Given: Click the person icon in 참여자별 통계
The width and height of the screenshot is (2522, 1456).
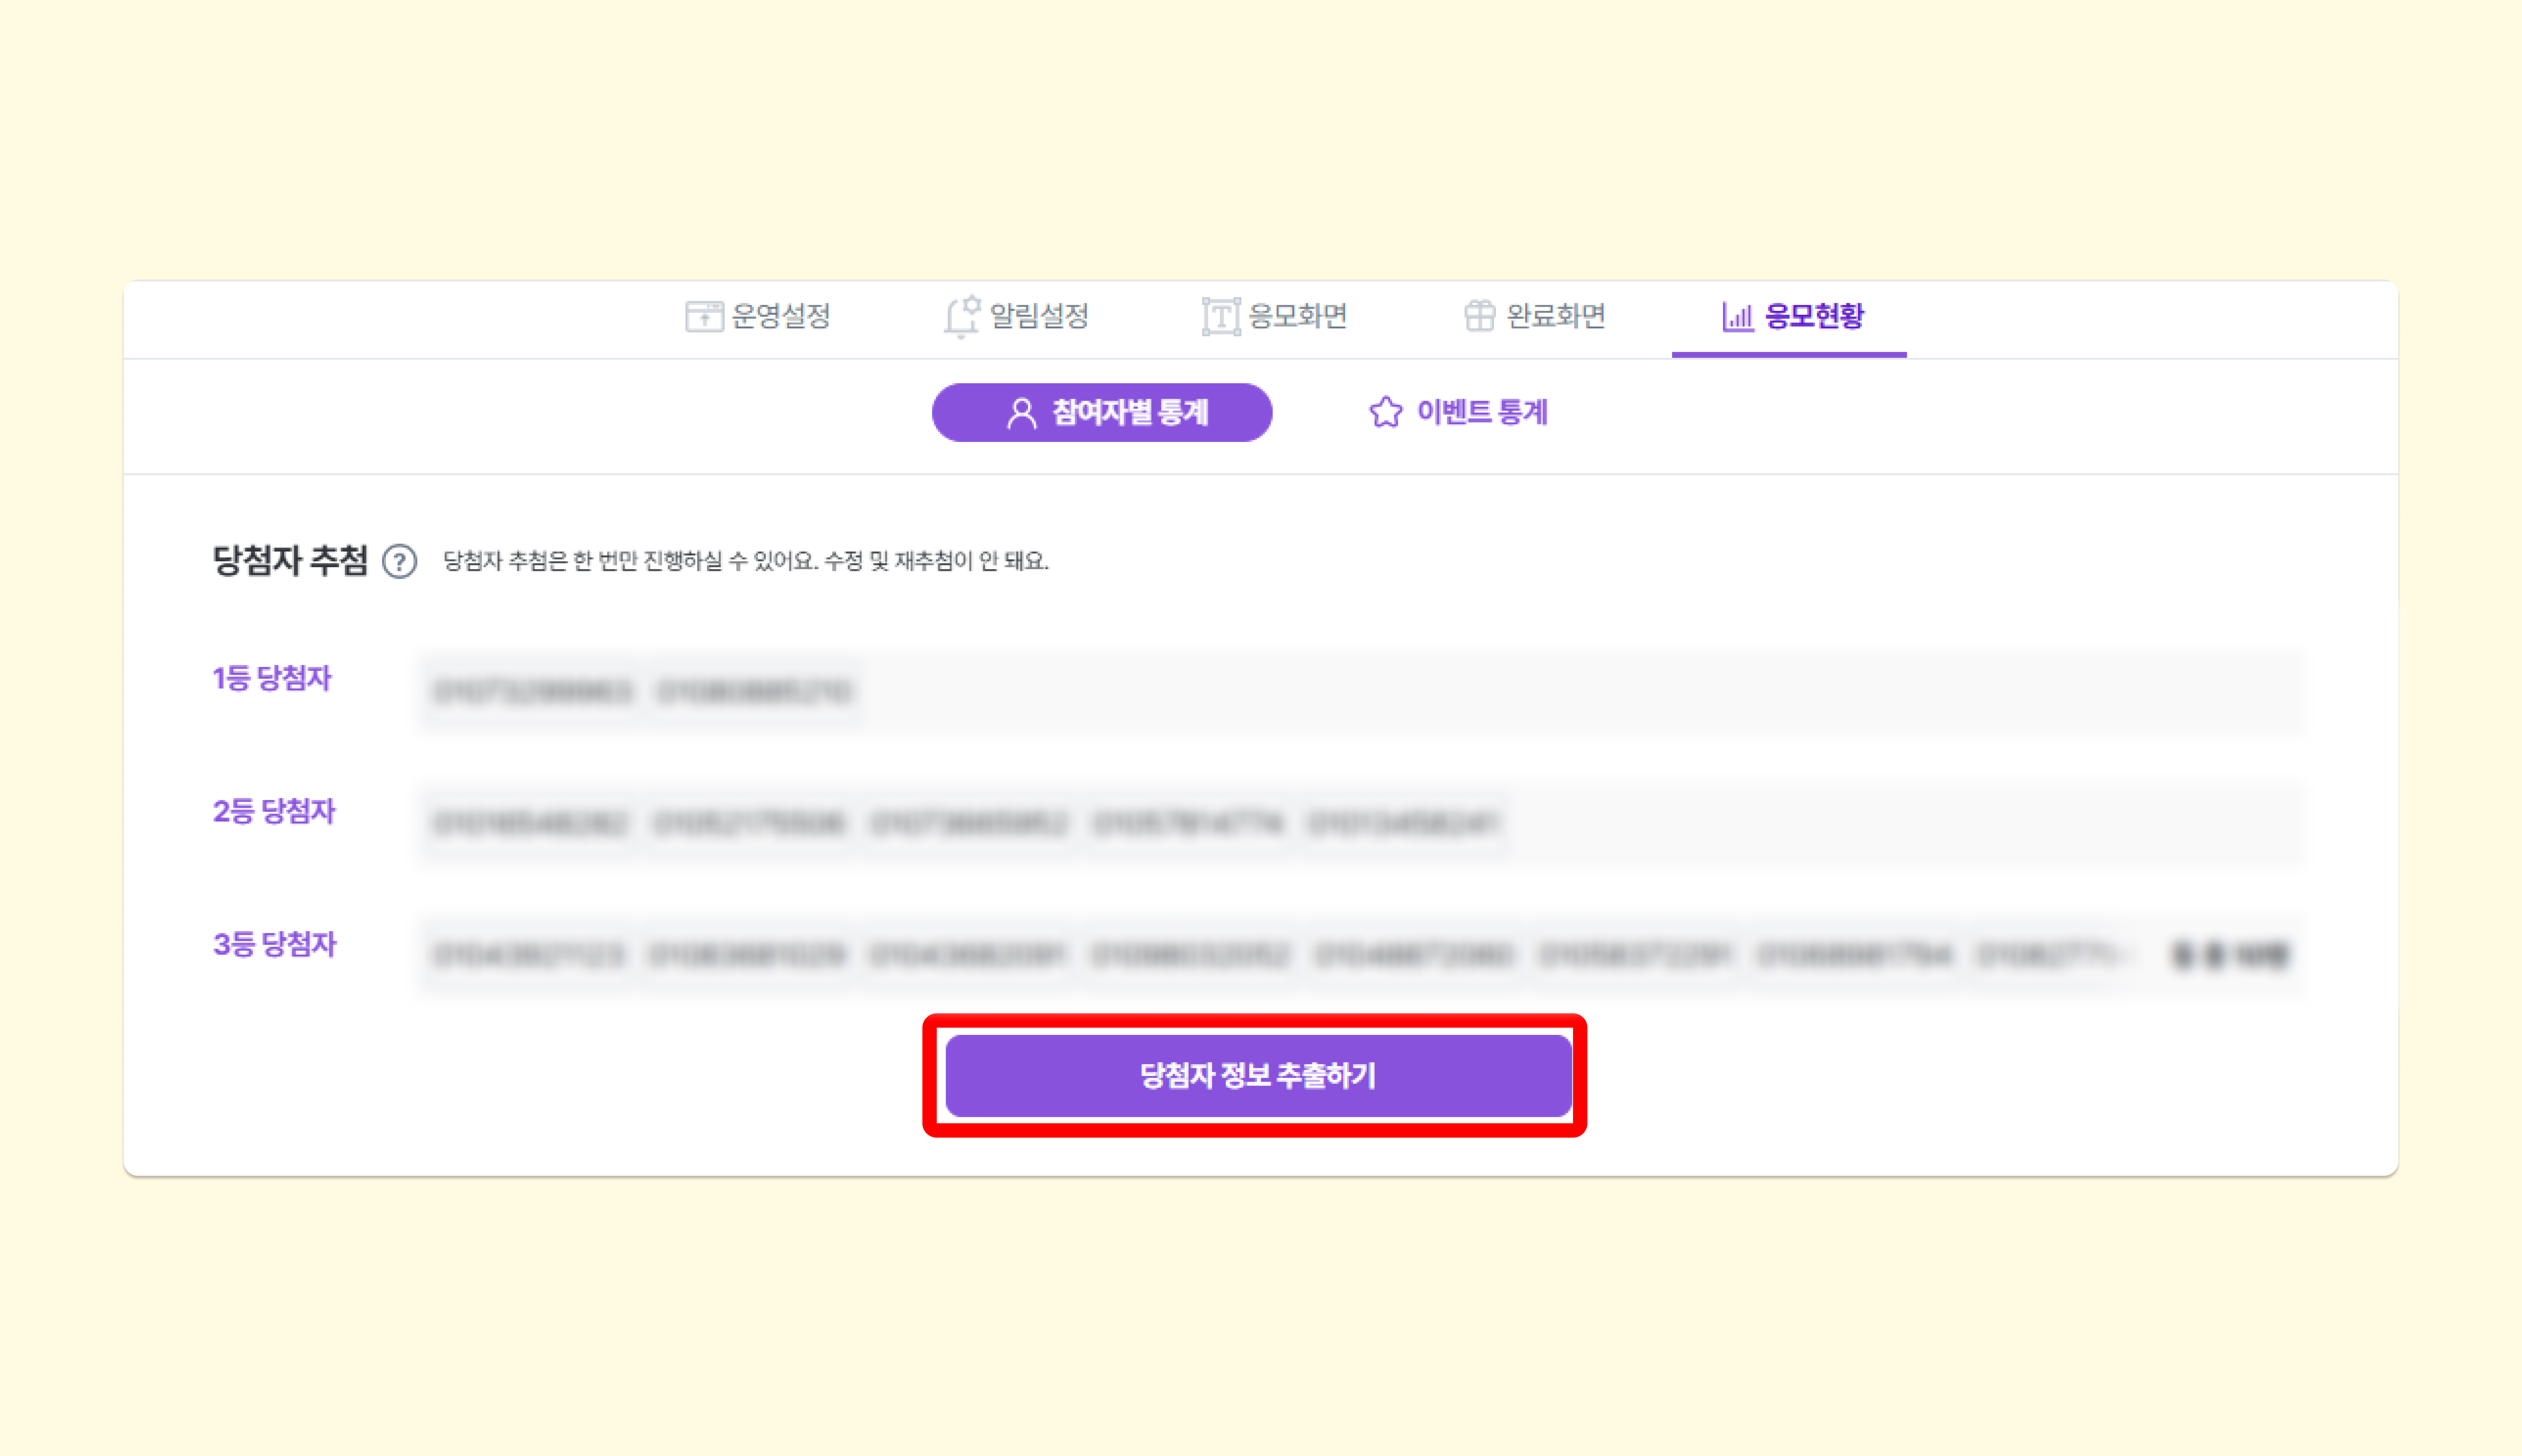Looking at the screenshot, I should click(x=1021, y=413).
